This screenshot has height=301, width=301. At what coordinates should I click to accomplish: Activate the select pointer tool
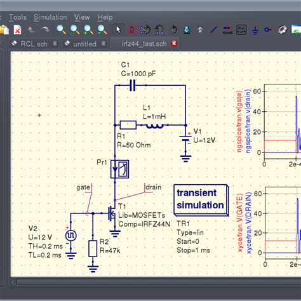[x=118, y=30]
